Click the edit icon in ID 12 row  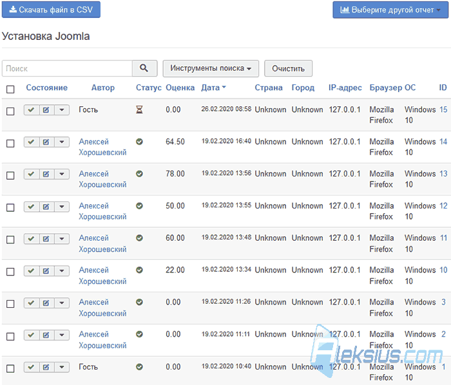tap(46, 207)
